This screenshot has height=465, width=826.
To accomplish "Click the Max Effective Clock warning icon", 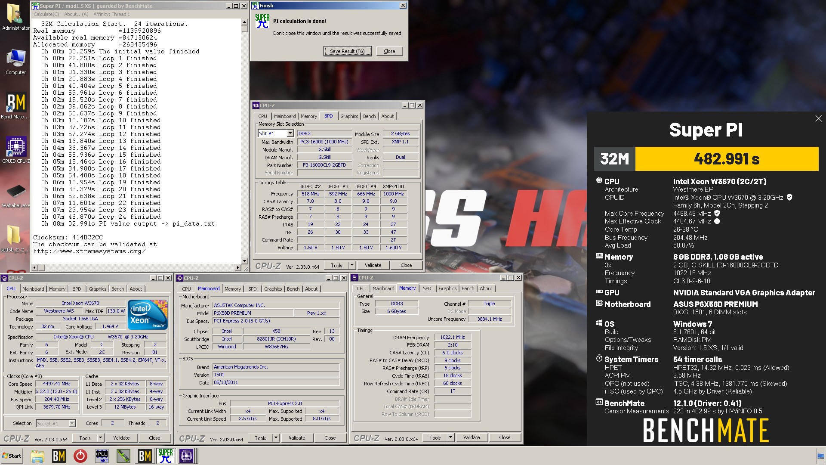I will [x=717, y=221].
